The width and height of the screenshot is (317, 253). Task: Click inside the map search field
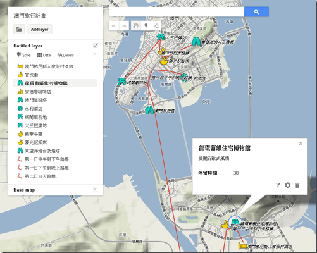coord(177,12)
